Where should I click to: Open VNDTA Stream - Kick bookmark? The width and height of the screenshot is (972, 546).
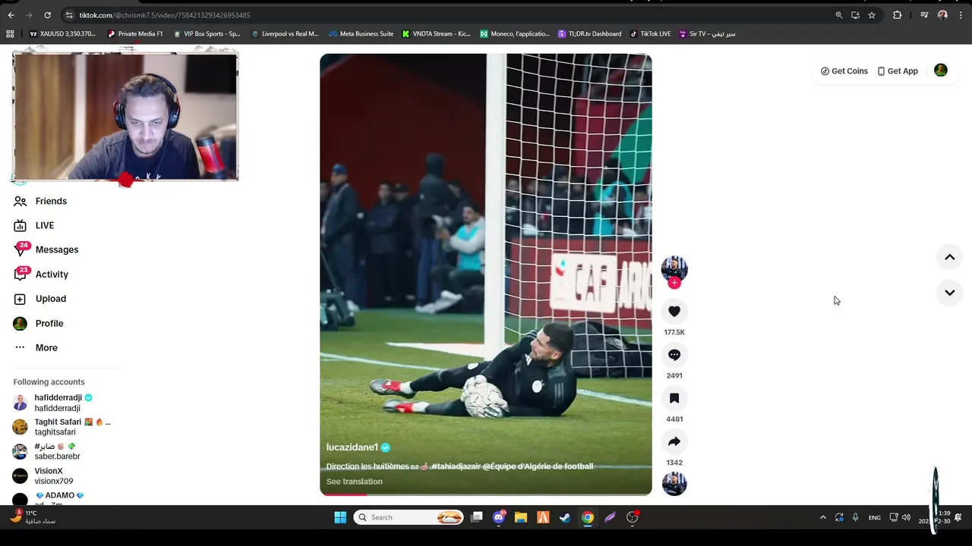point(437,34)
